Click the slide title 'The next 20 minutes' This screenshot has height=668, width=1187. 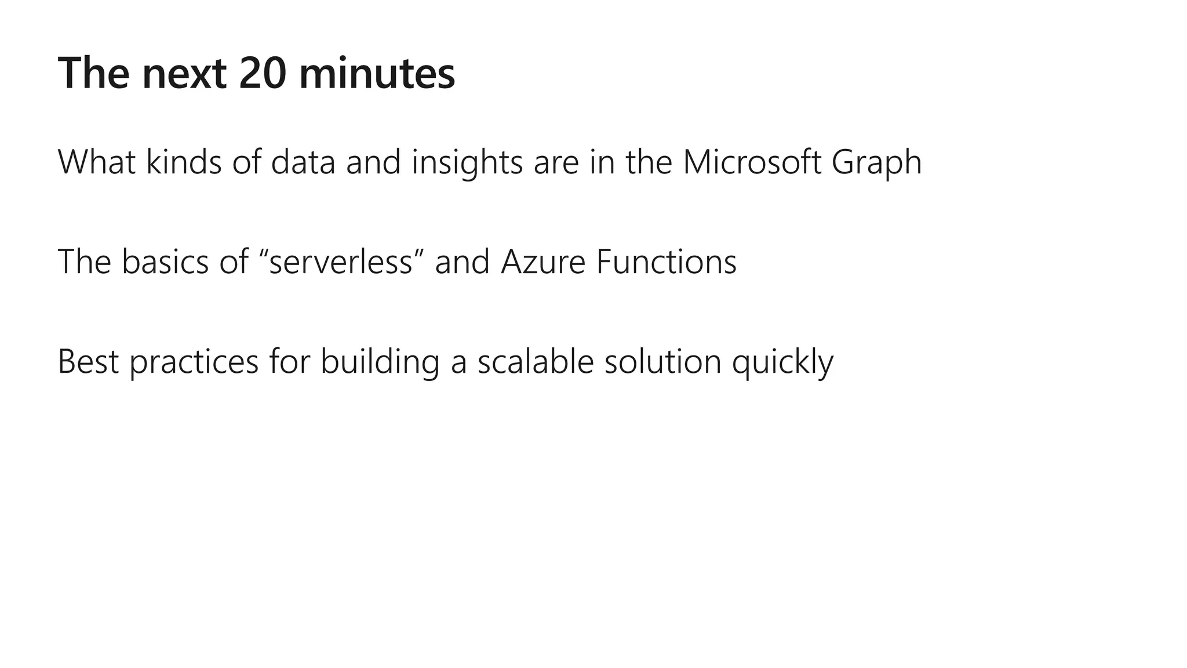[257, 74]
